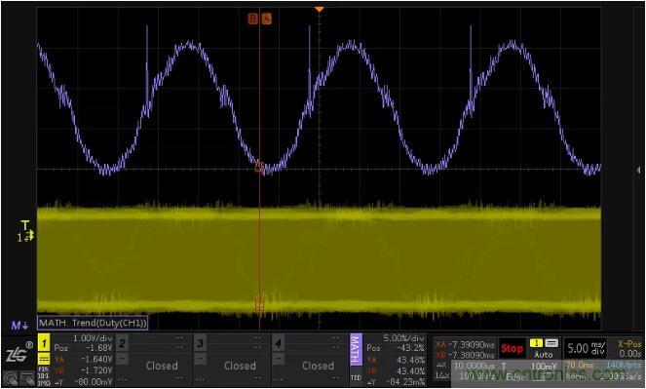Tap the touch gesture icon at bottom-left
646x389 pixels.
click(x=11, y=377)
